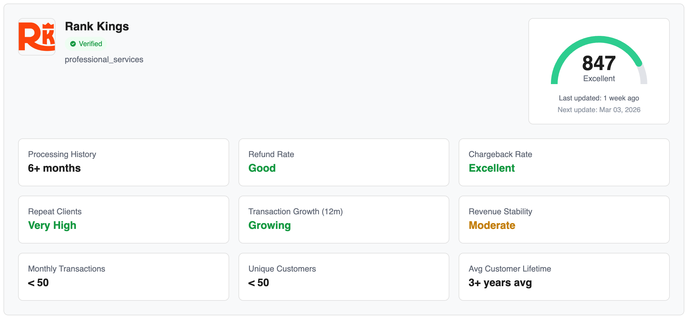Open the Repeat Clients card

tap(123, 219)
